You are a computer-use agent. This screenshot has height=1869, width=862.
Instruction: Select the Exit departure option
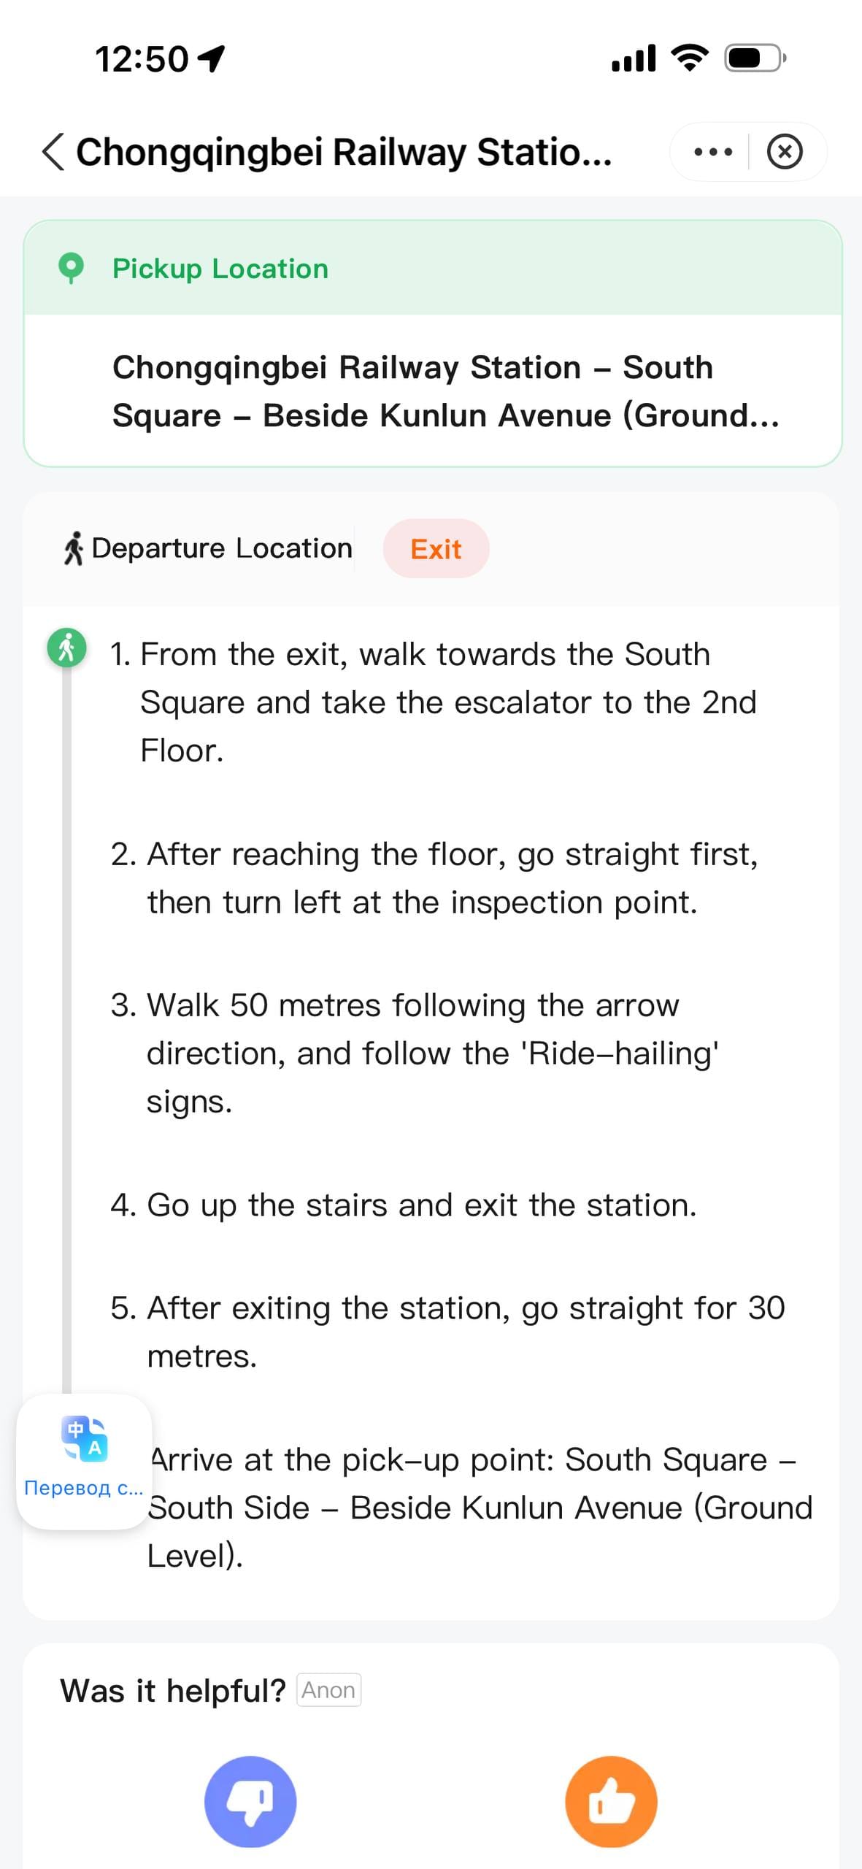436,549
